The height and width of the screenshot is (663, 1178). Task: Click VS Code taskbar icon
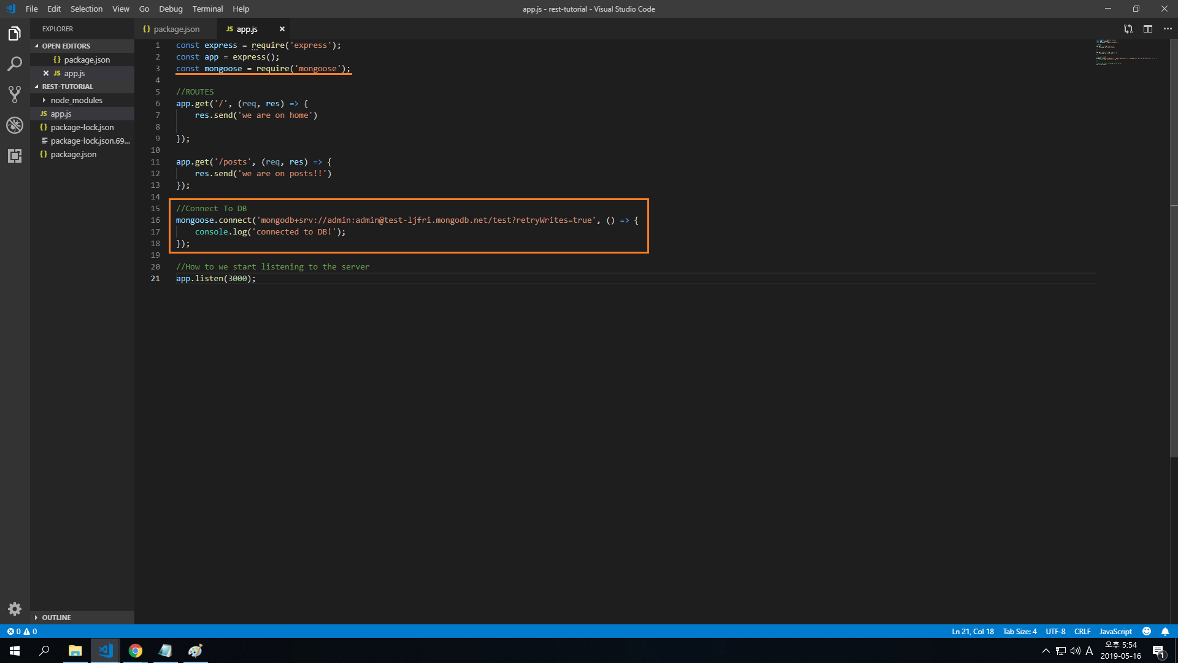pyautogui.click(x=105, y=651)
